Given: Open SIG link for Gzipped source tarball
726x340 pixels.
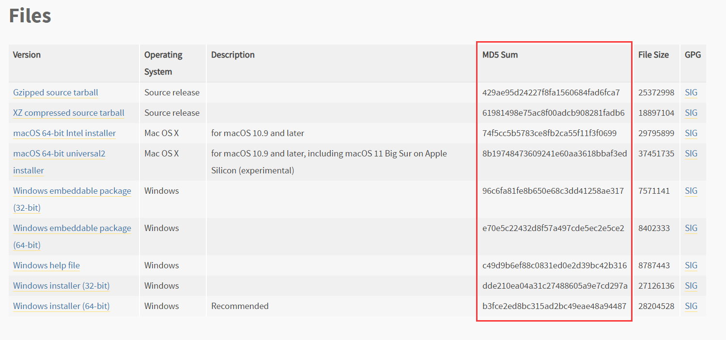Looking at the screenshot, I should [691, 93].
